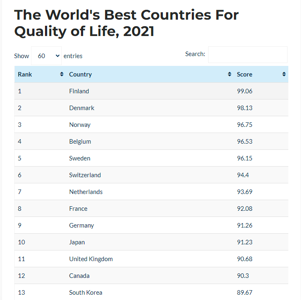Select the Denmark table row
The width and height of the screenshot is (301, 300).
[x=151, y=108]
